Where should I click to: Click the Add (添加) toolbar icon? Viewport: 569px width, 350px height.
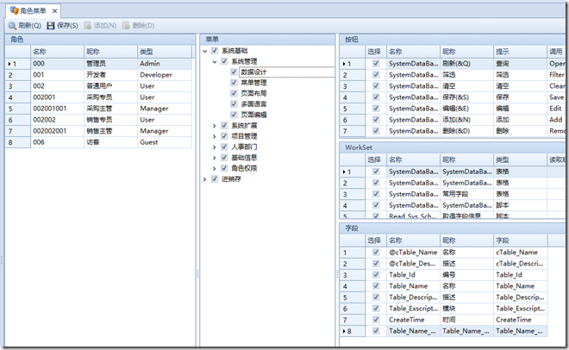tap(87, 25)
